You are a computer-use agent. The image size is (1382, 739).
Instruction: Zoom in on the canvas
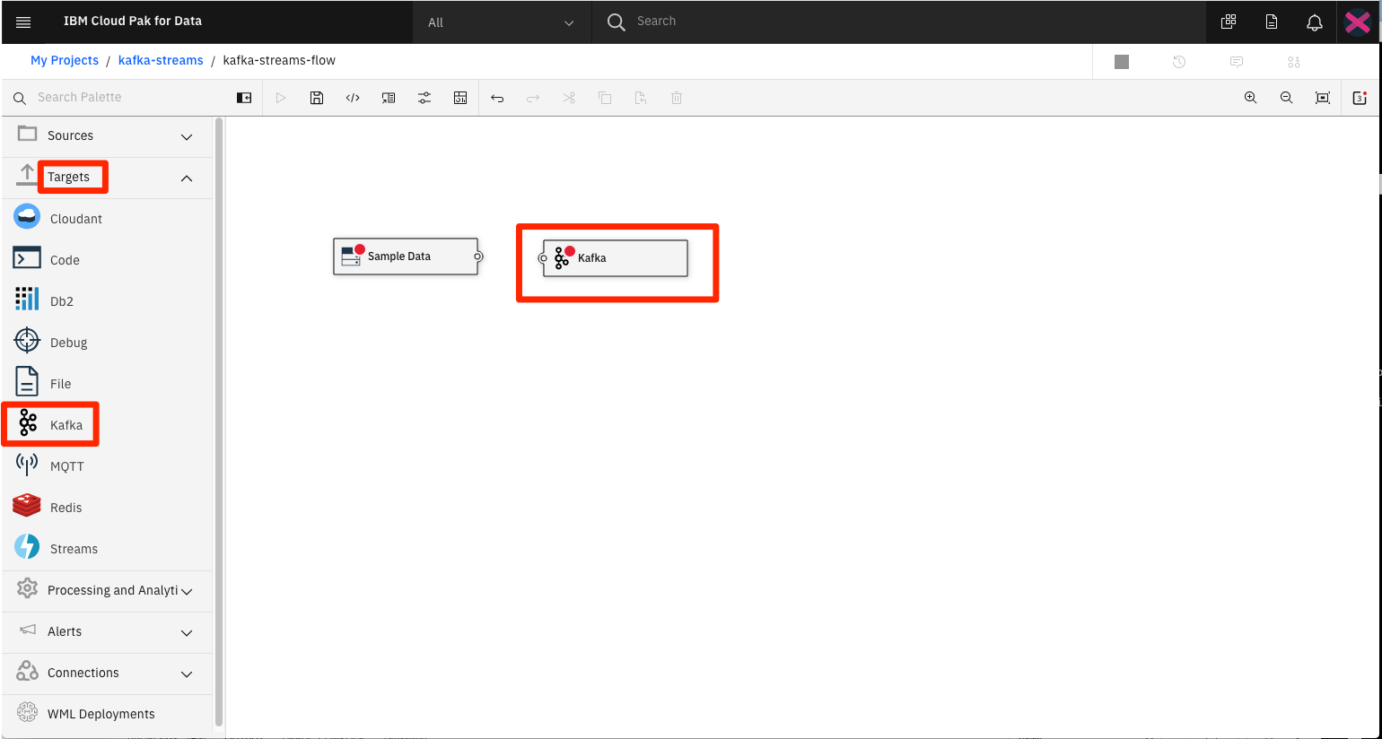coord(1250,98)
